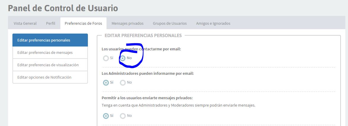Open the Vista General tab
This screenshot has width=348, height=126.
pos(25,23)
